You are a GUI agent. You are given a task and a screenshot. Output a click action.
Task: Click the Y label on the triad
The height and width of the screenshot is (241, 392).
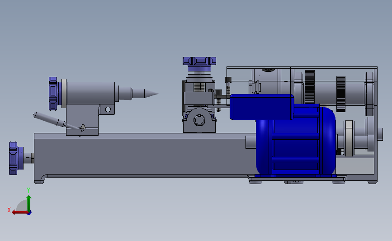(28, 190)
